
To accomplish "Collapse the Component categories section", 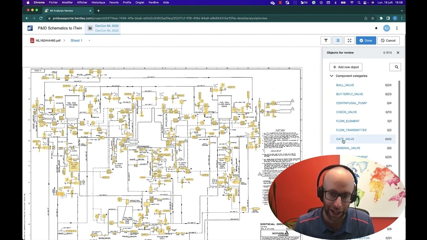I will click(x=332, y=76).
